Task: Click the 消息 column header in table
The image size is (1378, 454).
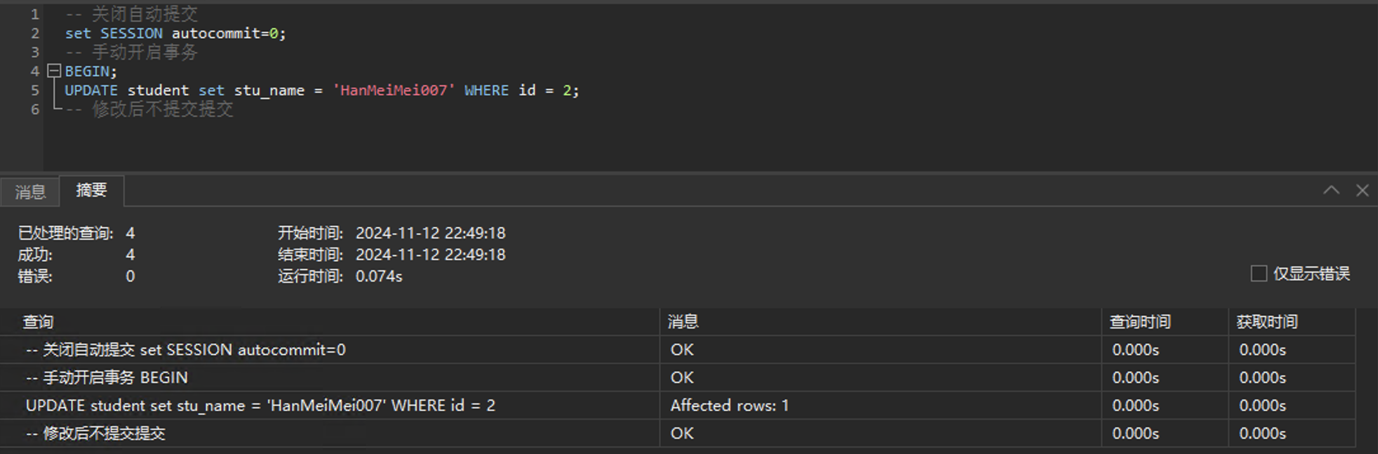Action: click(683, 322)
